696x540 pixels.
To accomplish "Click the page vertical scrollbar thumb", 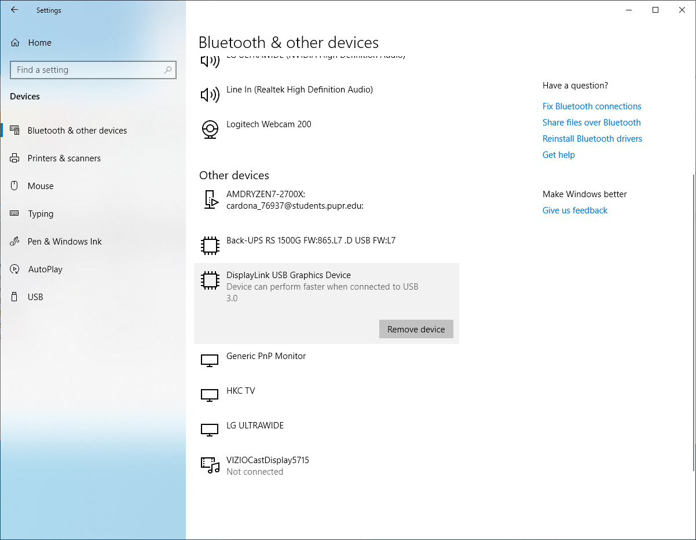I will (693, 323).
